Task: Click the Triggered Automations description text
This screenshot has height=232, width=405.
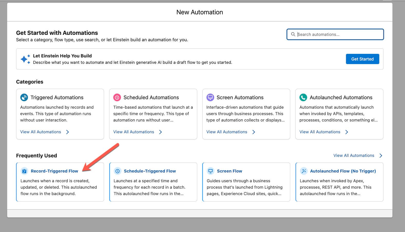Action: tap(57, 114)
